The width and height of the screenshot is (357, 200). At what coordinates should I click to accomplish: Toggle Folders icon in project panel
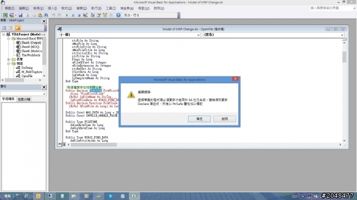17,28
